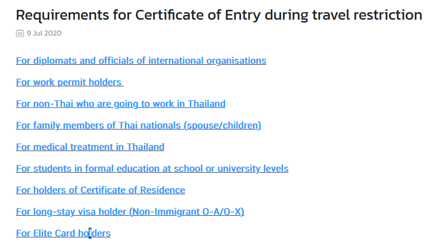The height and width of the screenshot is (243, 436).
Task: Follow the Certificate of Residence holders link
Action: [x=101, y=190]
